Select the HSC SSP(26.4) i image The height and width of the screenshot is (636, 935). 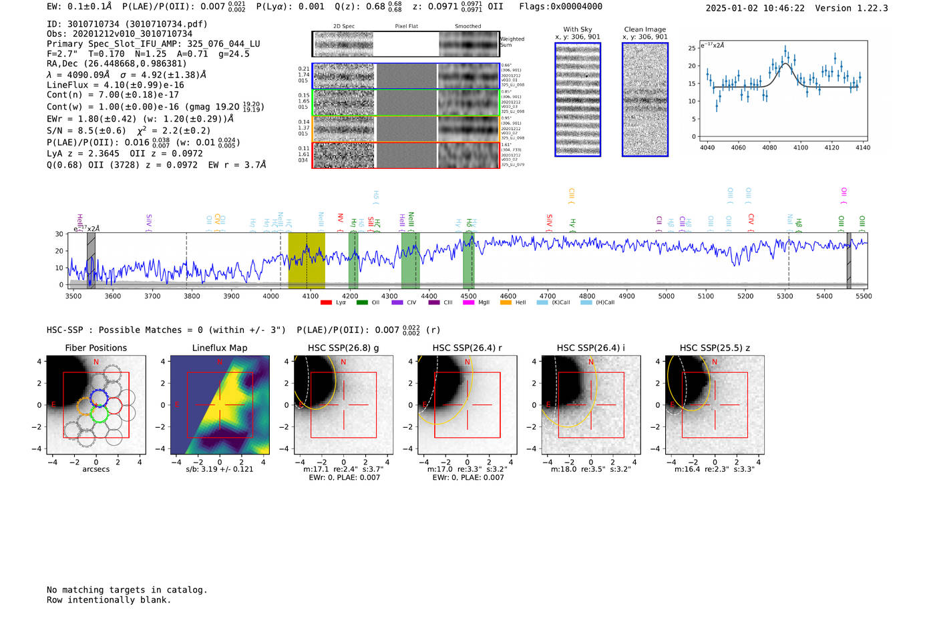tap(591, 405)
